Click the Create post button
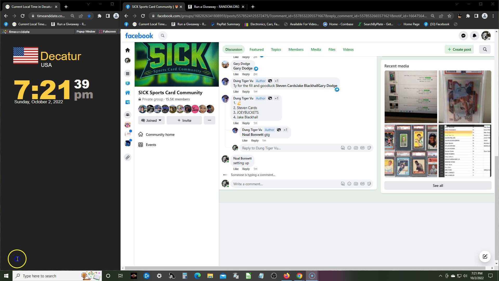Viewport: 499px width, 281px height. tap(459, 49)
